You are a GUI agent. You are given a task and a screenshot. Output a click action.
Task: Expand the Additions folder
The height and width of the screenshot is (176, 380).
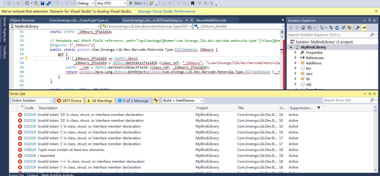coord(296,63)
